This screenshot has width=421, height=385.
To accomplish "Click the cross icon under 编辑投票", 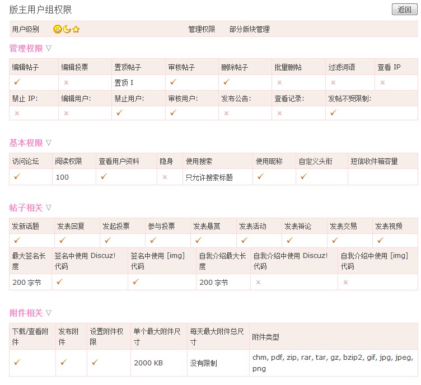I will pos(66,82).
